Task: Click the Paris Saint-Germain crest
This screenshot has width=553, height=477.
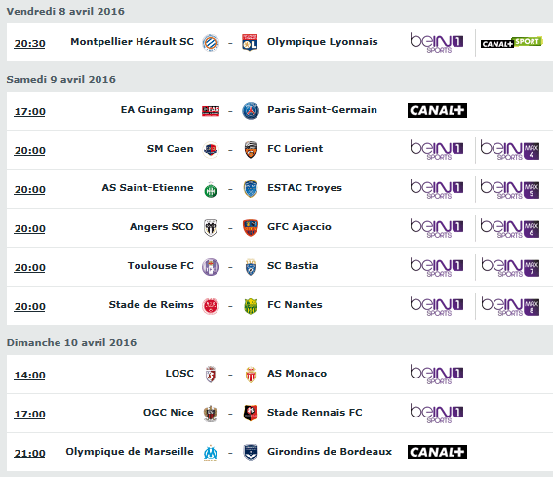Action: pos(251,111)
